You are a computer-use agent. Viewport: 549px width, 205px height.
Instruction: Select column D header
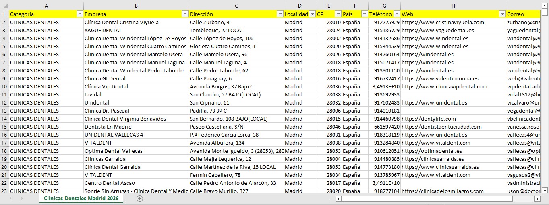pyautogui.click(x=300, y=6)
